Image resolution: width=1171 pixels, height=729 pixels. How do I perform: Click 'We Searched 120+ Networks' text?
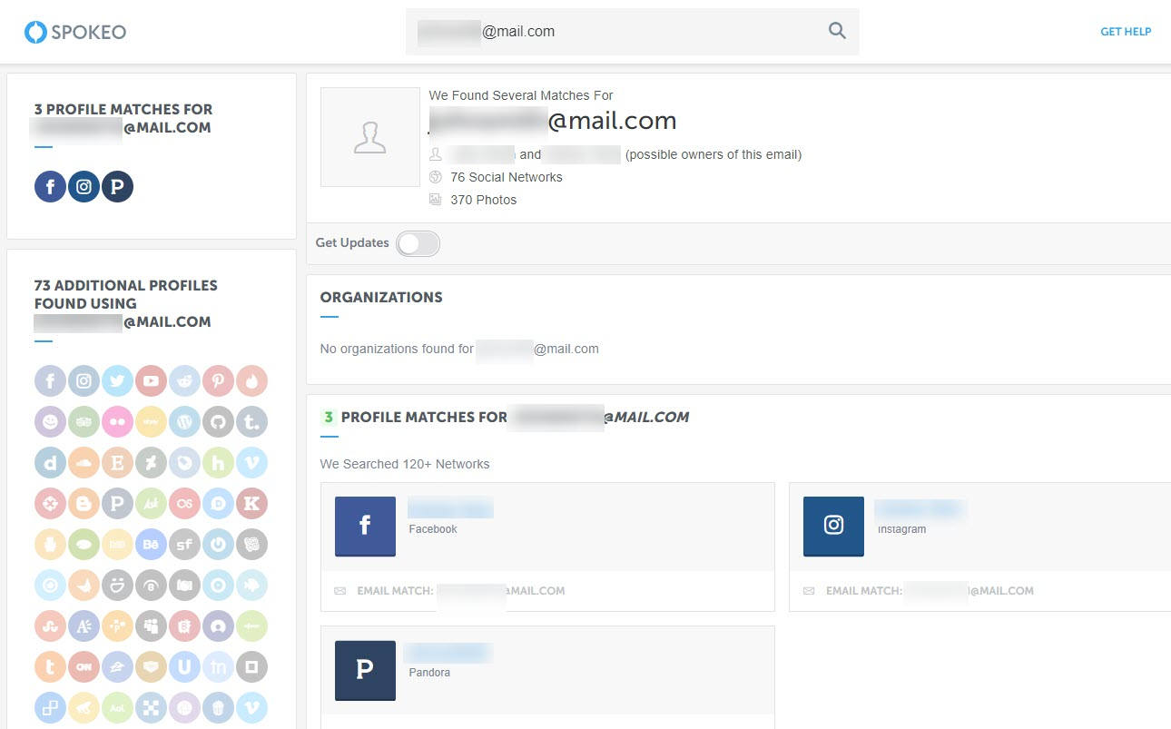tap(405, 464)
